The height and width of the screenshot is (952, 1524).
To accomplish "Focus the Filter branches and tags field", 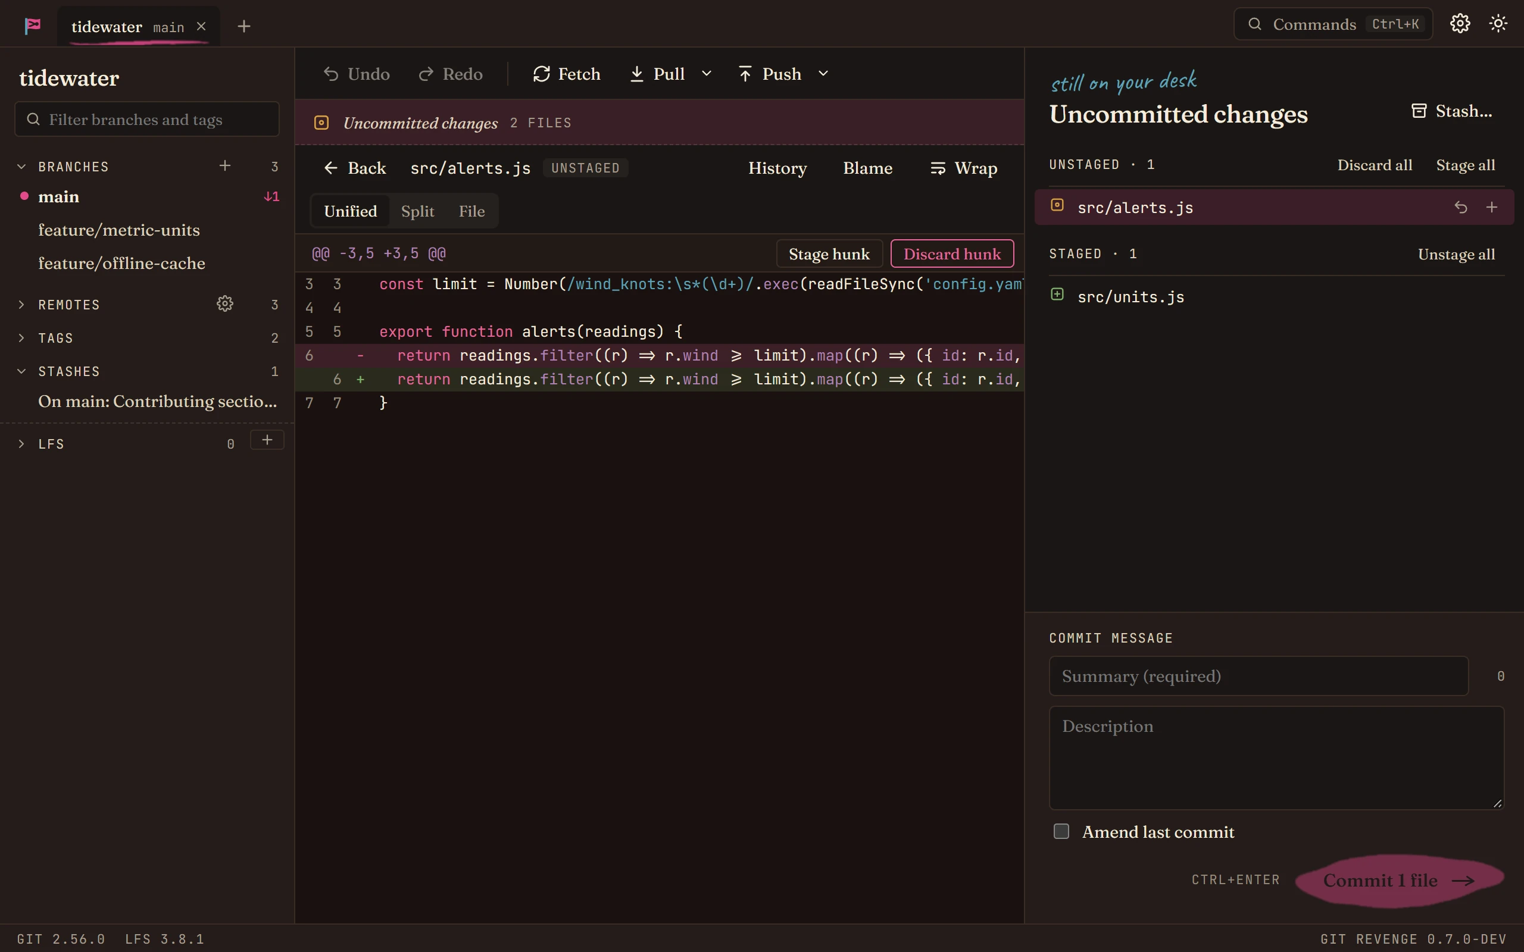I will click(x=146, y=119).
